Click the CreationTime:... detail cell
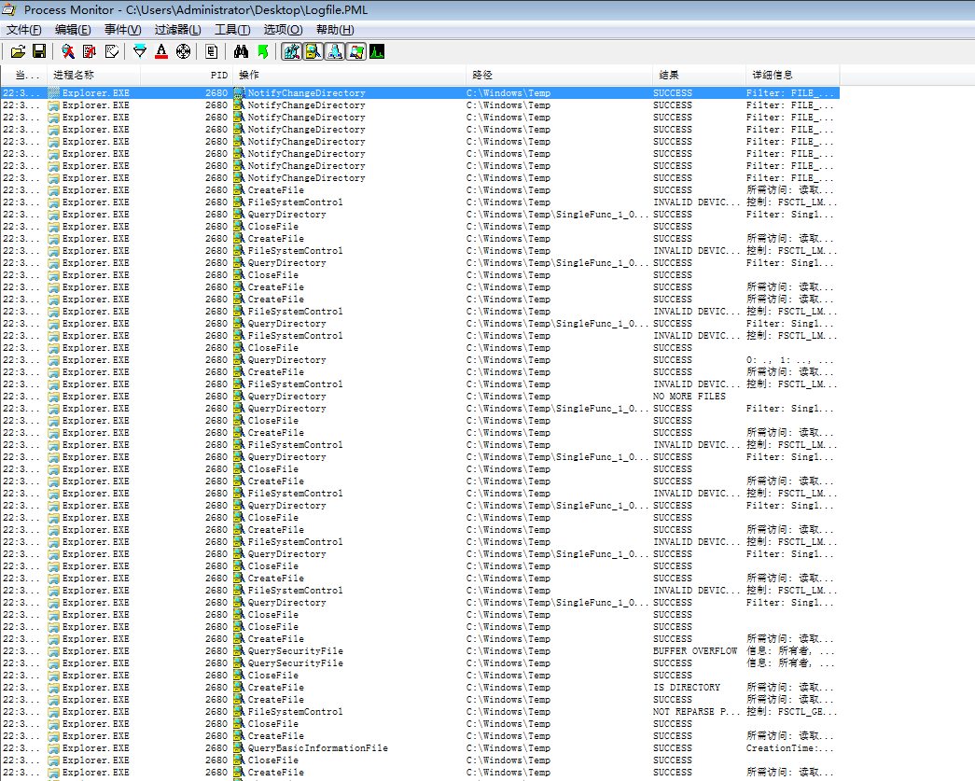 tap(790, 748)
